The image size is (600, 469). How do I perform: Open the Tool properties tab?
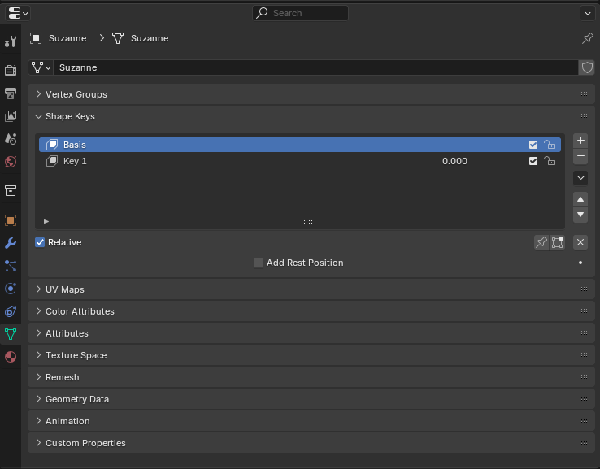[11, 41]
